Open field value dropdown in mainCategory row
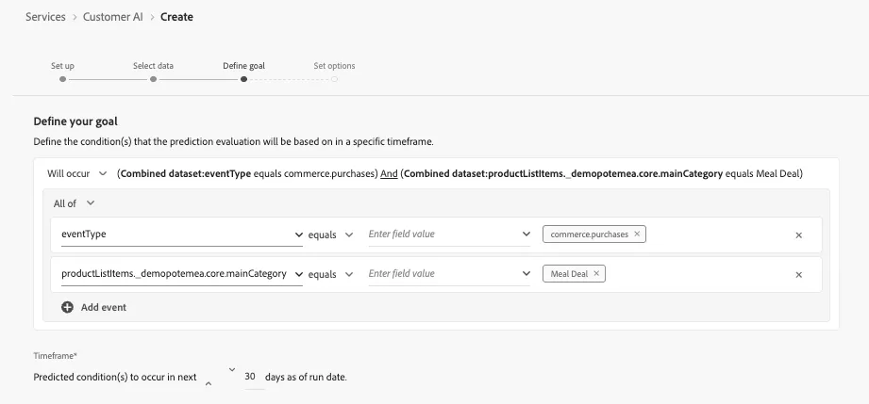 pos(526,273)
